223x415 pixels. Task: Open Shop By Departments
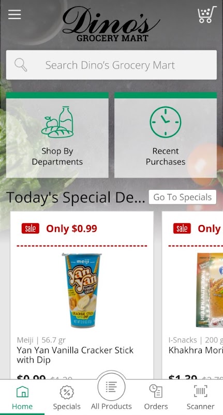[57, 135]
